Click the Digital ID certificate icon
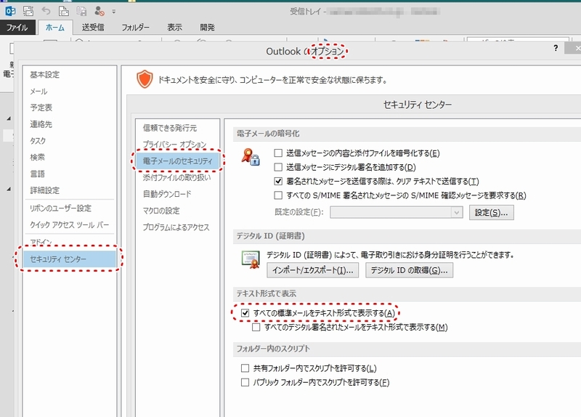This screenshot has width=581, height=417. click(251, 259)
